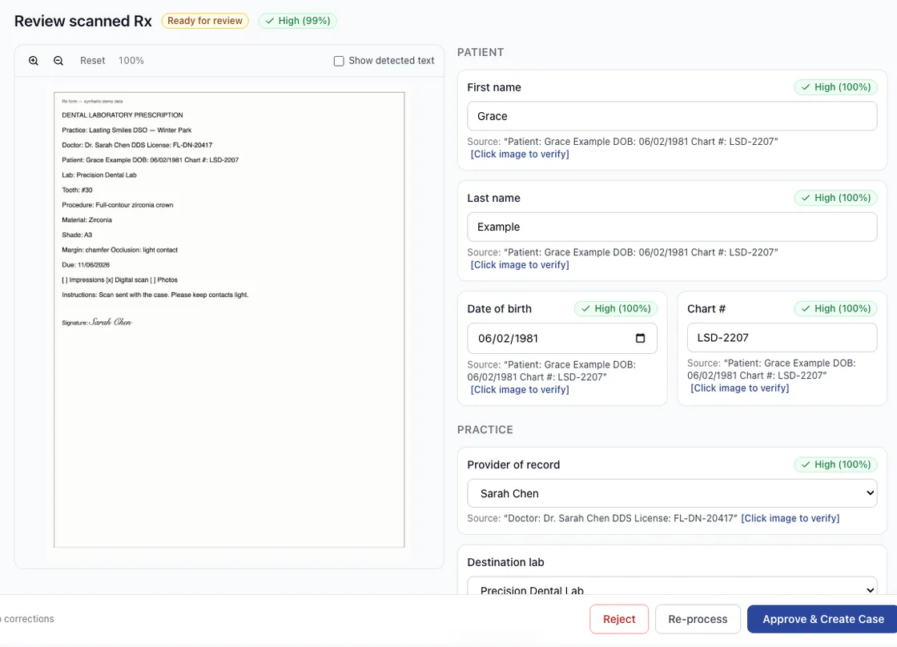Click the PRACTICE section heading
Image resolution: width=897 pixels, height=647 pixels.
(485, 430)
